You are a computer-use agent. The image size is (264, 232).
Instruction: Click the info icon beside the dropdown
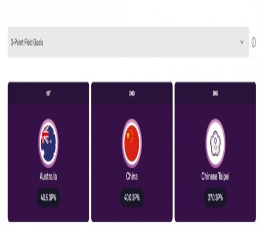coord(253,42)
